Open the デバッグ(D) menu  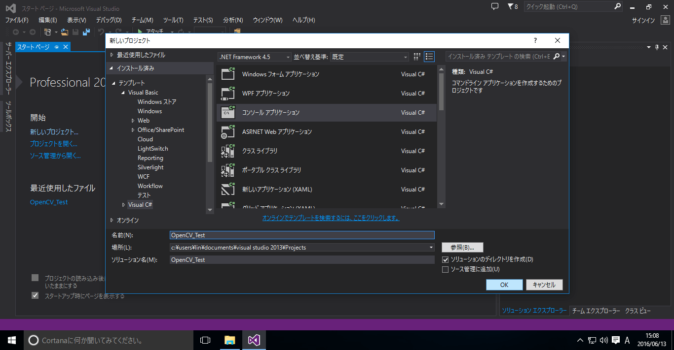(109, 20)
